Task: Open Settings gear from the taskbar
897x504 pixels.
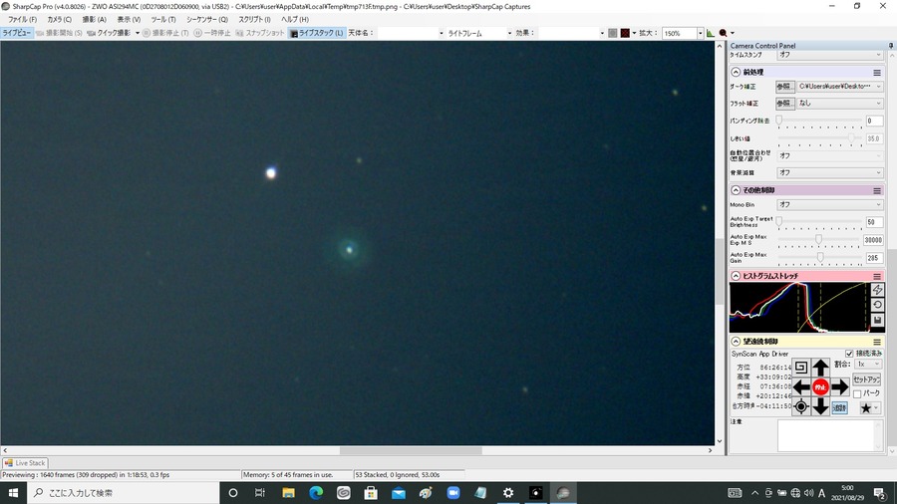Action: (508, 493)
